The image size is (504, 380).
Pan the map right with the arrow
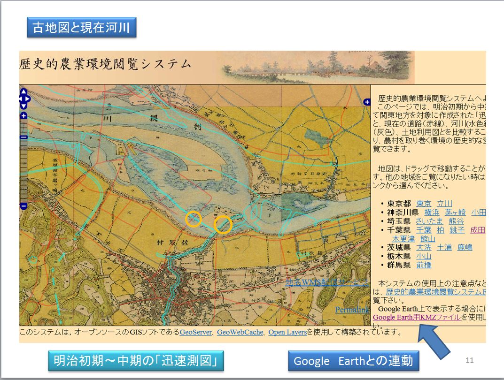click(x=28, y=99)
